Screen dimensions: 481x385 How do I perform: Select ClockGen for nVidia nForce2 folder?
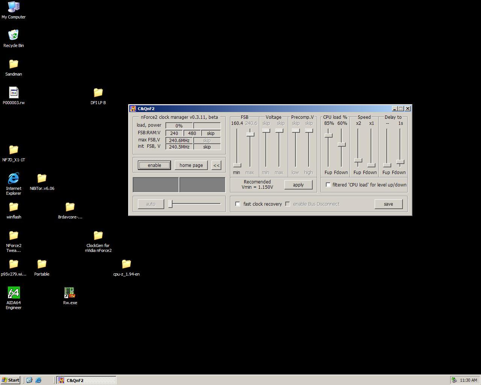click(x=98, y=241)
